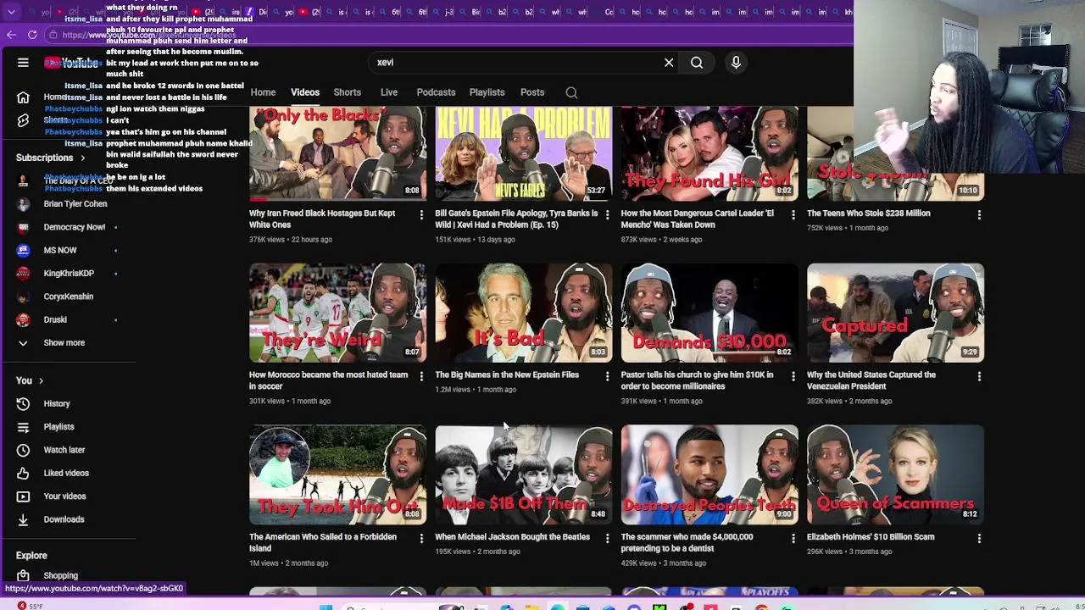Open Your videos in sidebar
The width and height of the screenshot is (1085, 610).
click(x=64, y=496)
